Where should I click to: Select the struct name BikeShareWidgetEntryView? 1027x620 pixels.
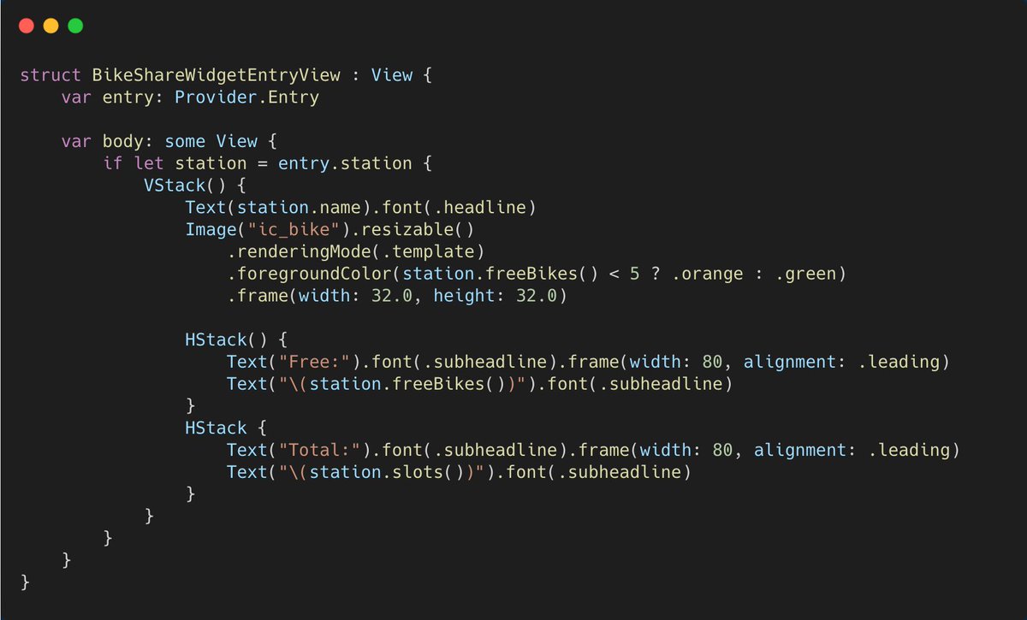pyautogui.click(x=217, y=75)
